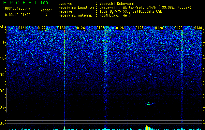Viewport: 205px width, 130px height.
Task: Click the meteor count value 4
Action: (46, 15)
